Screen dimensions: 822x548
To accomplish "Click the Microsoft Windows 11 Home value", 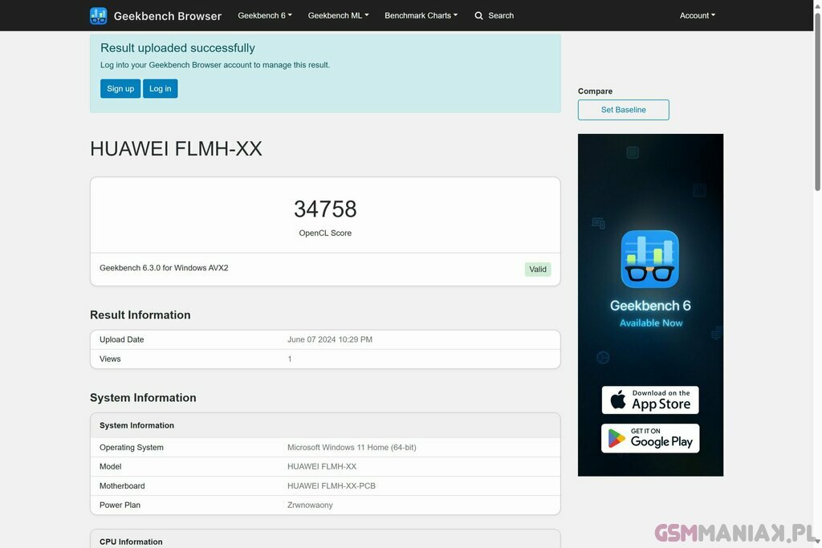I will 352,448.
